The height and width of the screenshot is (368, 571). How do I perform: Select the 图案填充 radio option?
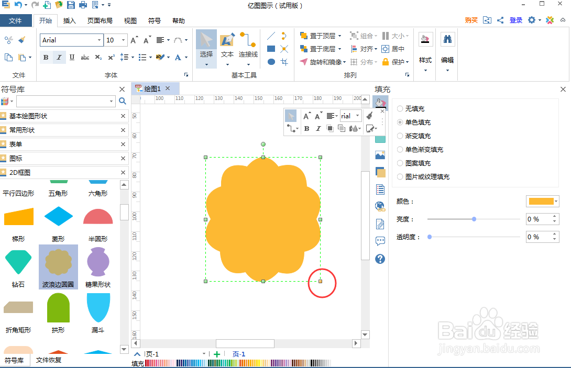(x=400, y=163)
